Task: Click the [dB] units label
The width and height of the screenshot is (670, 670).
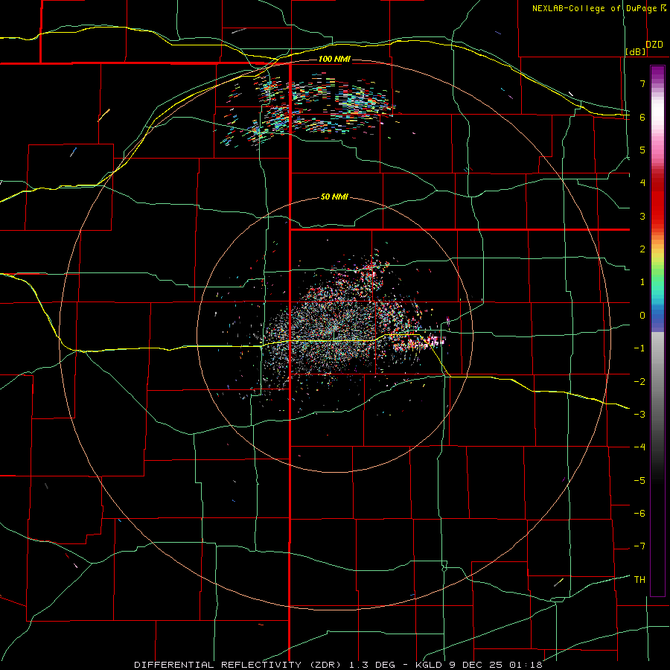Action: [x=636, y=51]
